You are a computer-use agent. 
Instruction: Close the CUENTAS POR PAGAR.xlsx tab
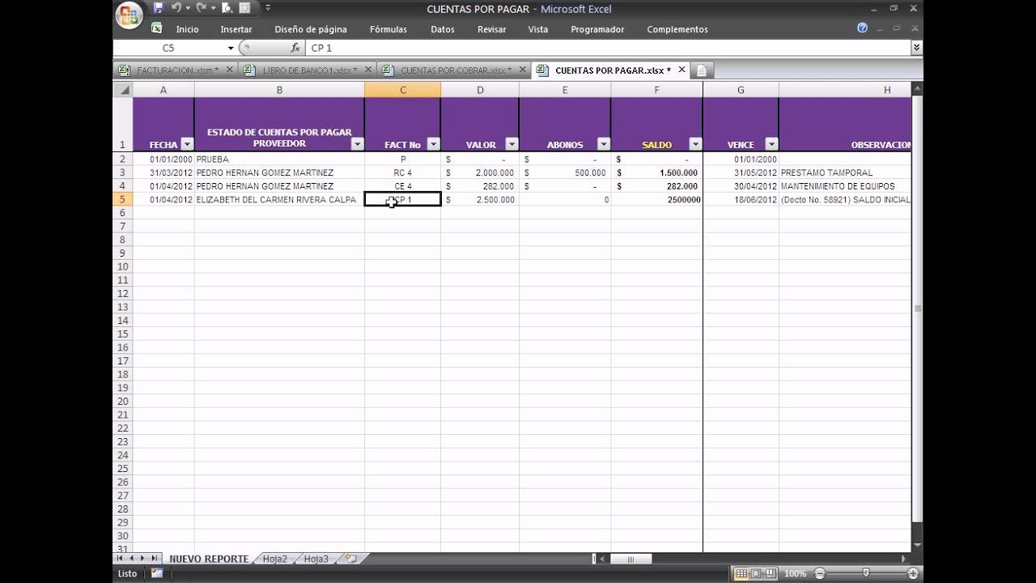point(681,70)
